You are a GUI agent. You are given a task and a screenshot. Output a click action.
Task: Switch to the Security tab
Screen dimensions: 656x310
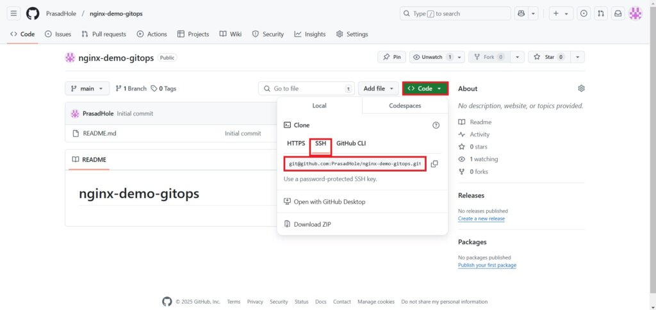click(x=268, y=35)
